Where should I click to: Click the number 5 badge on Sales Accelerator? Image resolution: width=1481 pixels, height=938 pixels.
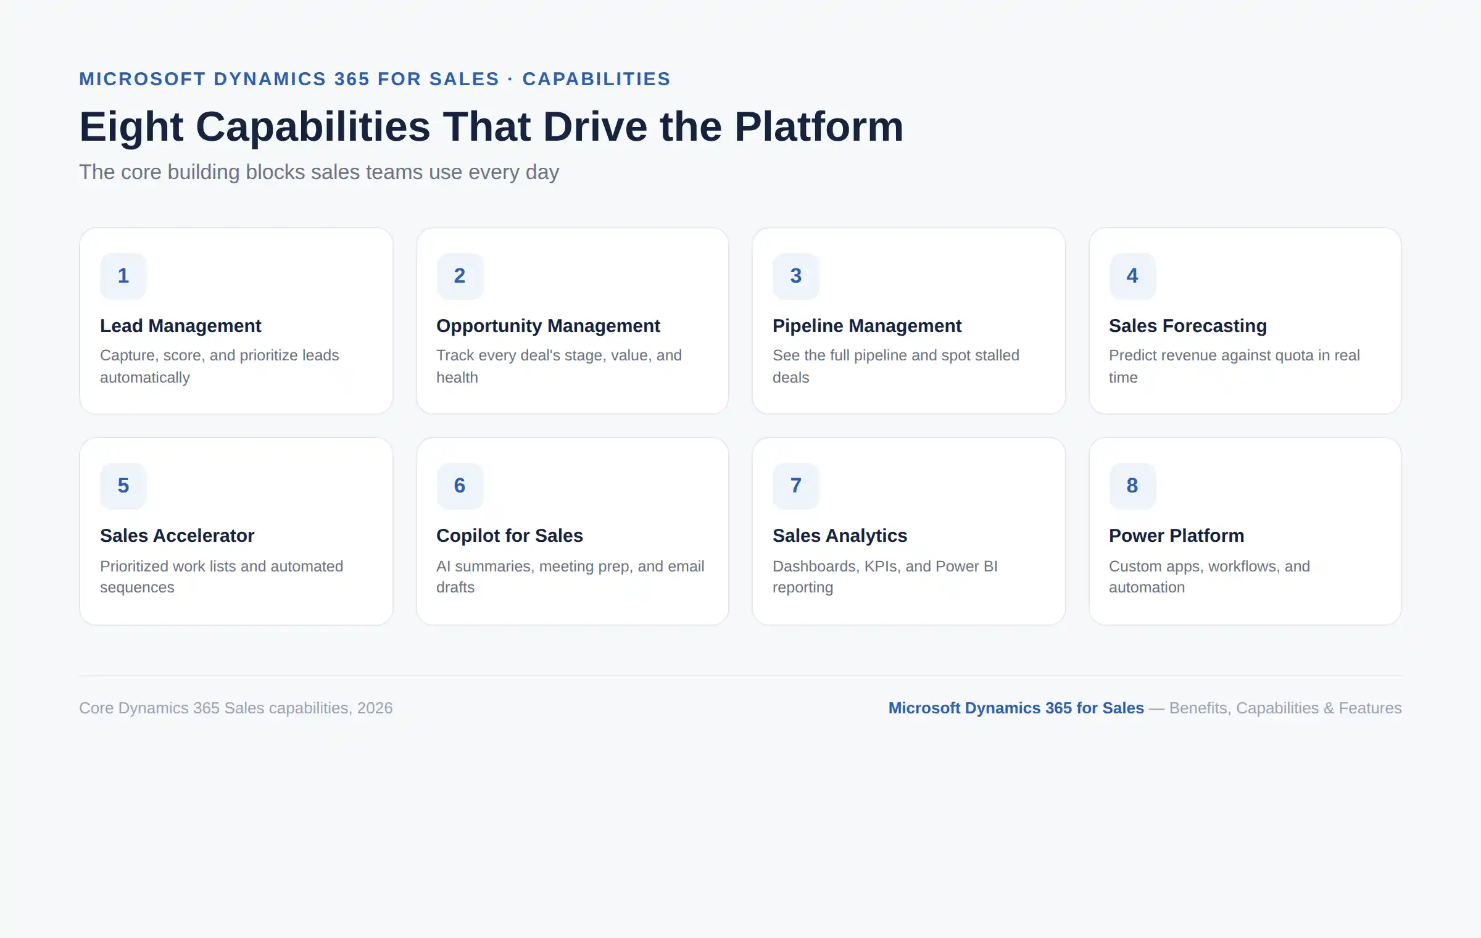[x=123, y=486]
